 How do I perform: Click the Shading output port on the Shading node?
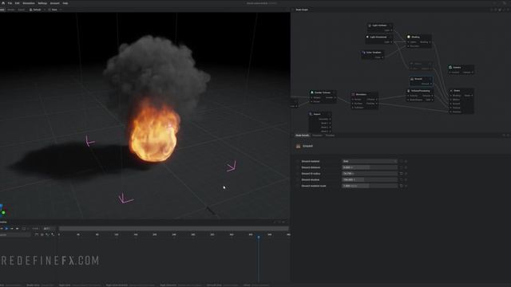pyautogui.click(x=430, y=42)
